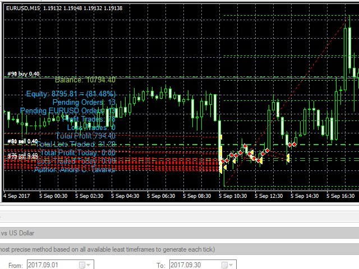Click the 'Pending EURUSD Orders' text
Screen dimensions: 359x269
click(x=61, y=111)
